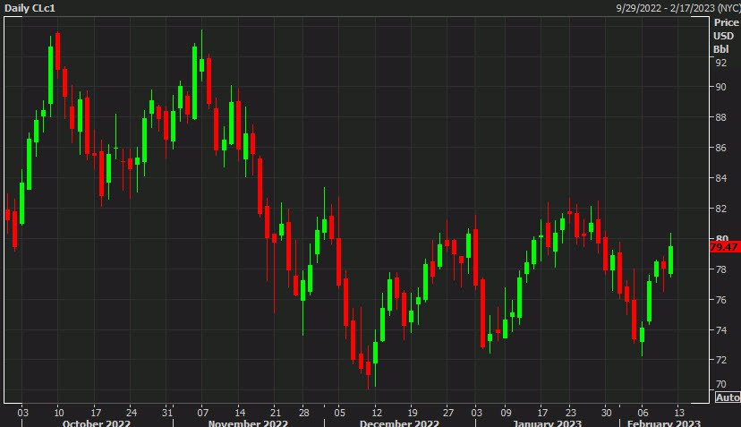Click the 82 price axis label
The image size is (741, 427).
720,209
